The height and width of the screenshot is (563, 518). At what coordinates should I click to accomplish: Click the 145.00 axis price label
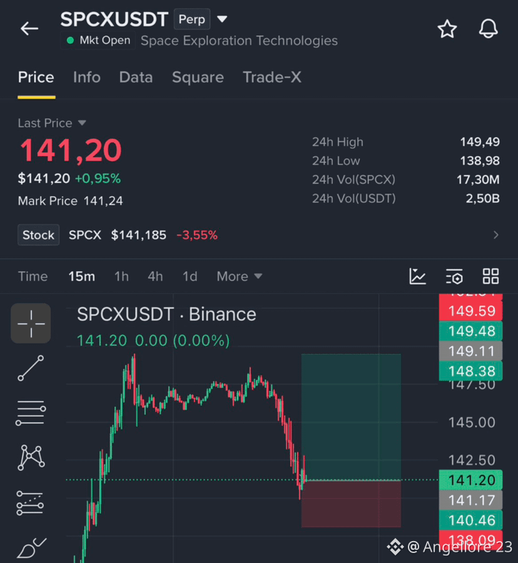[472, 423]
